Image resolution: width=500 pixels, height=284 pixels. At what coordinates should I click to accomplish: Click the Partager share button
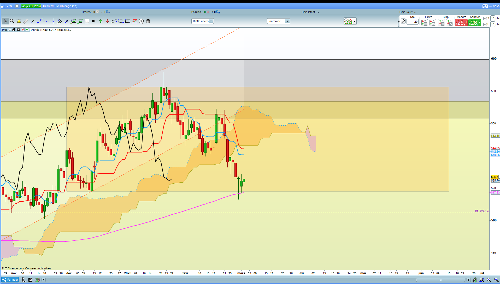(10, 280)
